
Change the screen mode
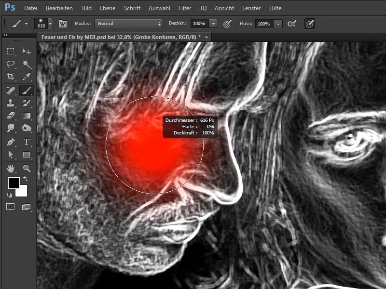tap(27, 207)
